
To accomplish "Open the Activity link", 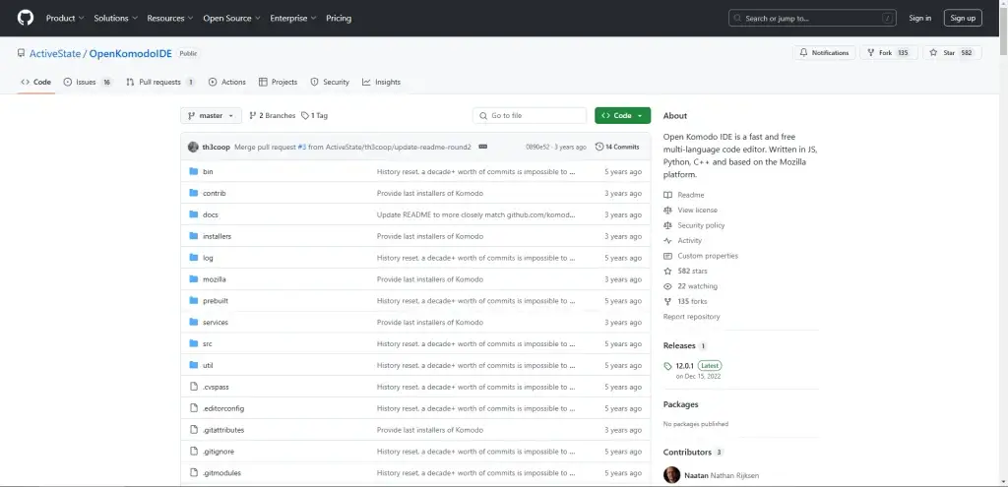I will point(683,240).
